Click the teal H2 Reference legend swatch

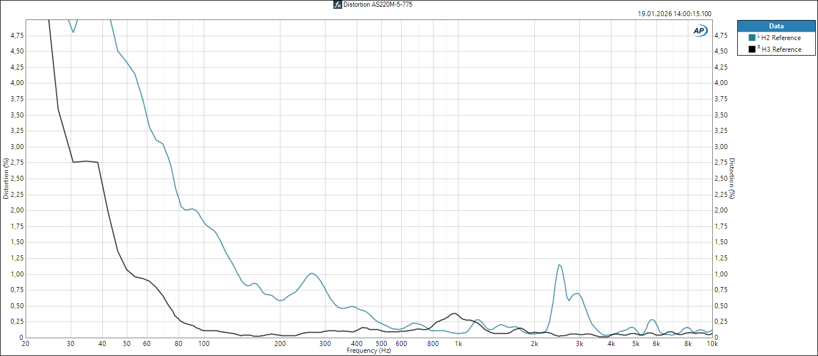pyautogui.click(x=752, y=38)
